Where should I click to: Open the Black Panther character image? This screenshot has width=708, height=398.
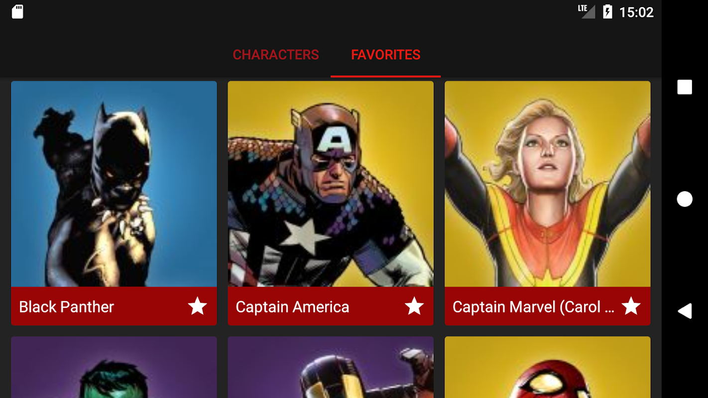pyautogui.click(x=114, y=184)
